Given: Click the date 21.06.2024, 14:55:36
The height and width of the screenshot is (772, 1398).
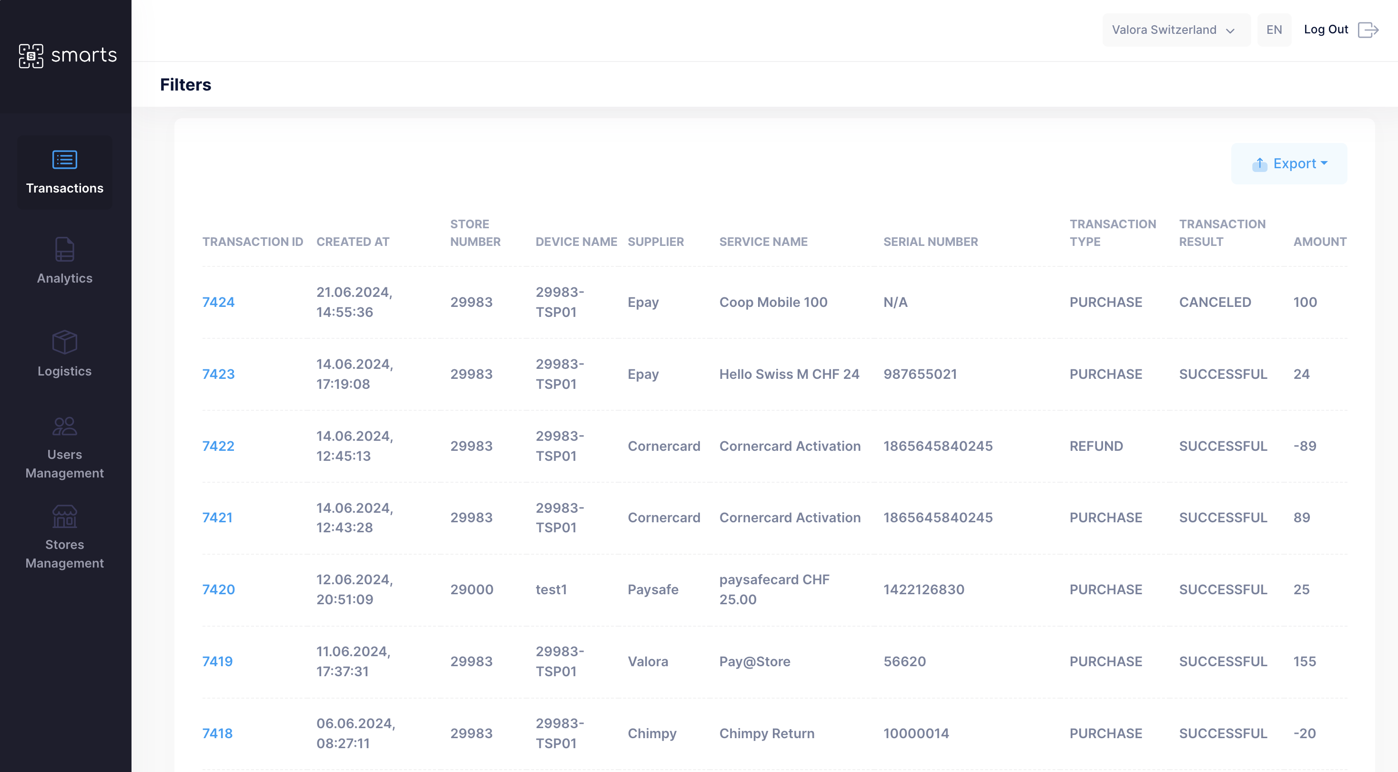Looking at the screenshot, I should tap(355, 302).
